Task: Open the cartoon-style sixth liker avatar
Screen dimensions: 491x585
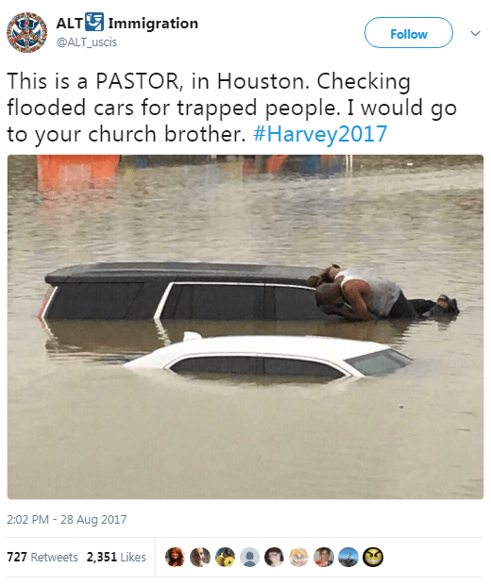Action: [298, 557]
